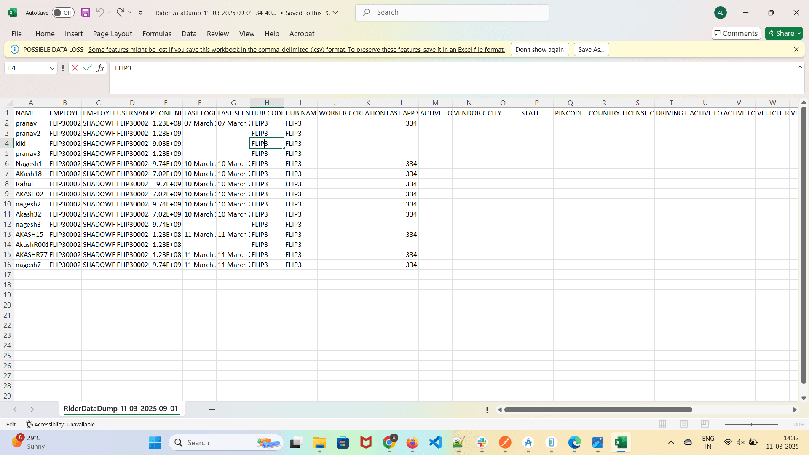This screenshot has height=455, width=809.
Task: Switch to Normal view icon
Action: pos(662,424)
